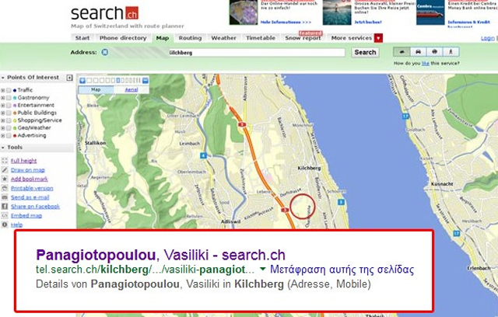Screen dimensions: 498x317
Task: Tick the Public Buildings checkbox
Action: pyautogui.click(x=9, y=113)
